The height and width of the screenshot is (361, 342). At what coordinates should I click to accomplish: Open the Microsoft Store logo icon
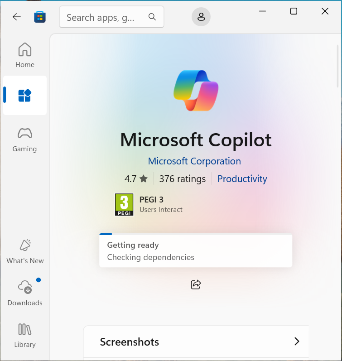click(40, 17)
